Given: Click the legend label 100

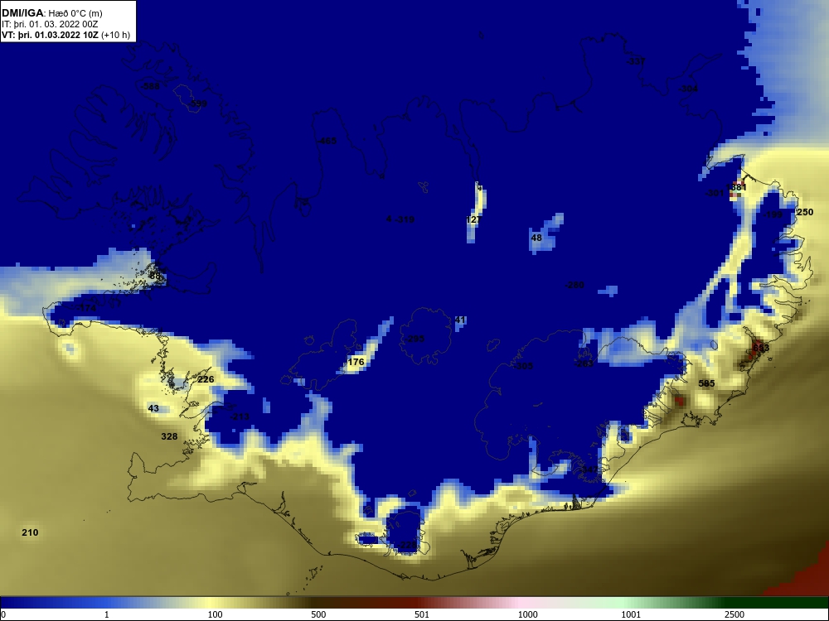Looking at the screenshot, I should 216,614.
